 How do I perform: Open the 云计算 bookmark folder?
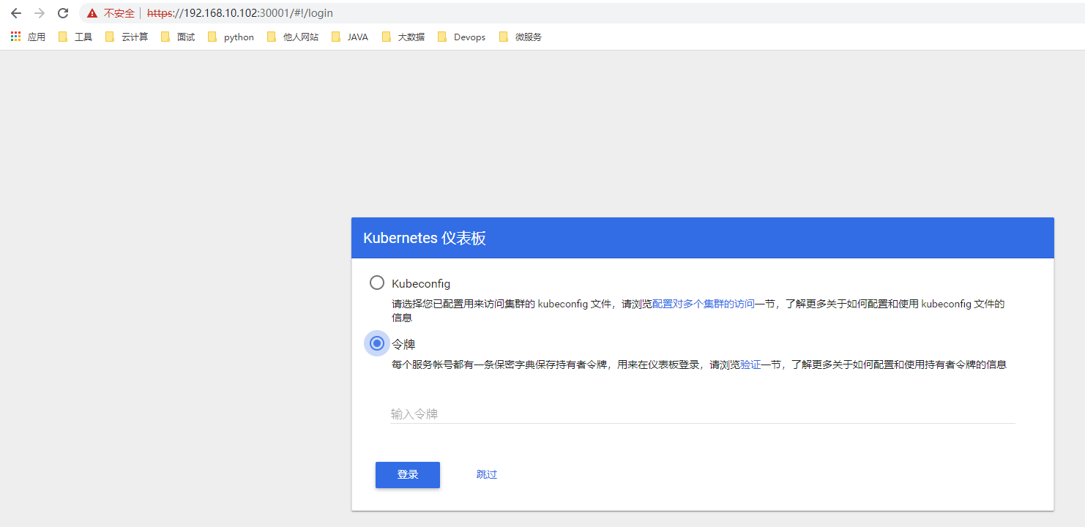click(x=126, y=37)
